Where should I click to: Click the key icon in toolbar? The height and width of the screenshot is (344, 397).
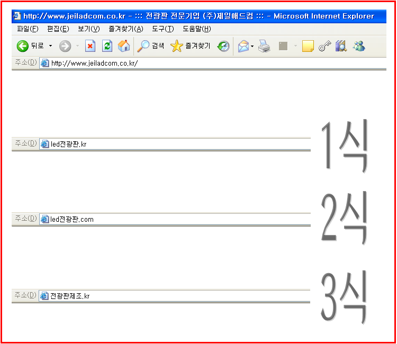click(324, 46)
